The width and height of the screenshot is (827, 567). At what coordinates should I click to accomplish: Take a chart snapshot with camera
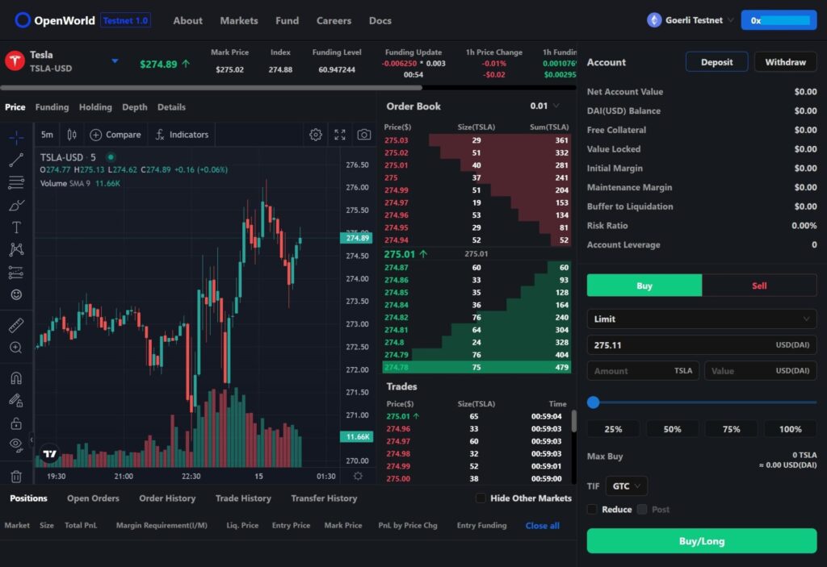[x=364, y=135]
